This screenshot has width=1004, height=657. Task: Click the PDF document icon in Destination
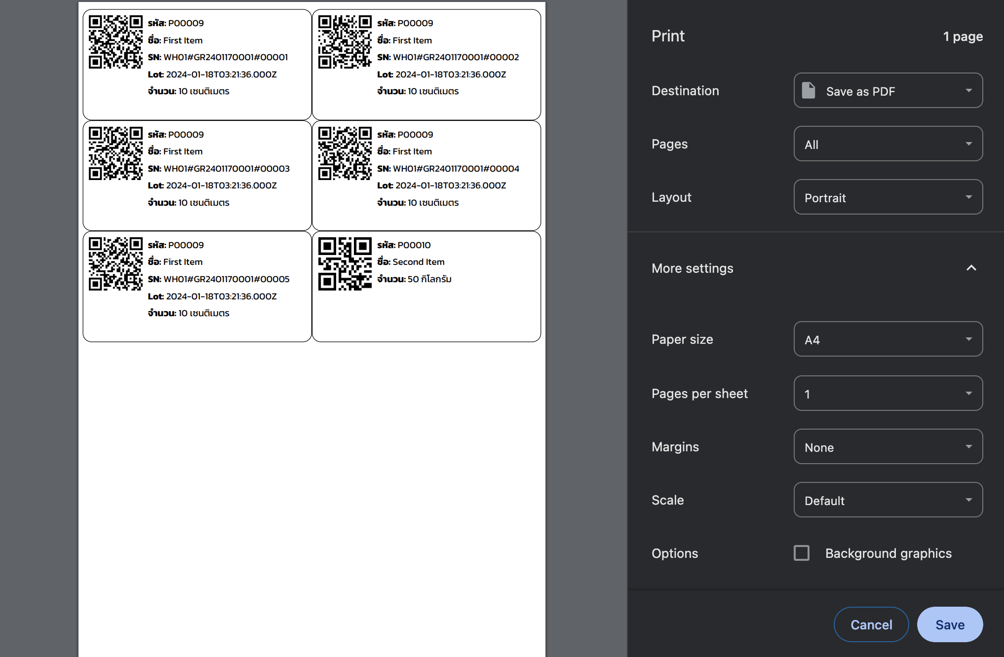click(809, 91)
